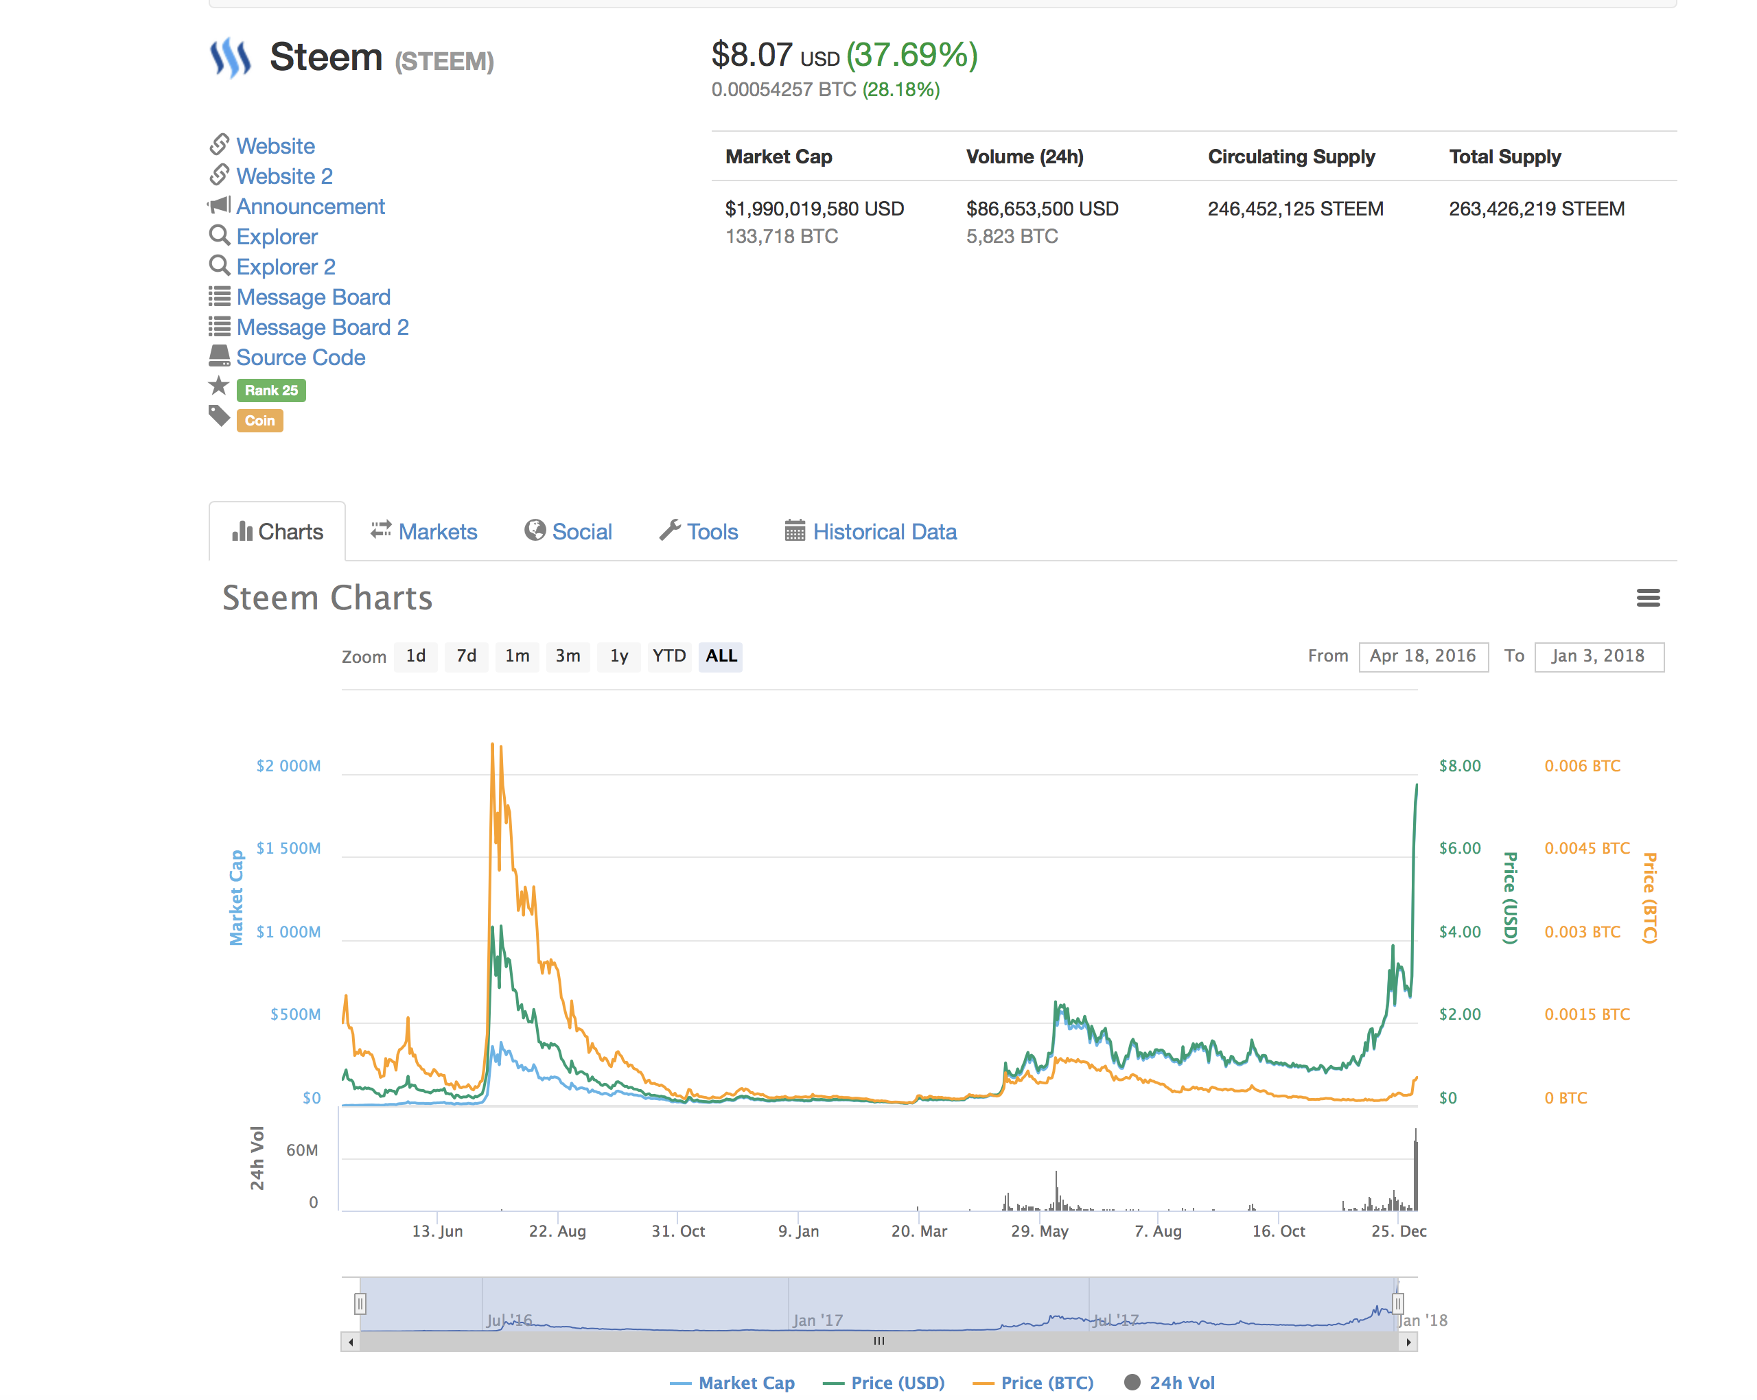Click the From date field Apr 18, 2016
1757x1400 pixels.
tap(1423, 657)
